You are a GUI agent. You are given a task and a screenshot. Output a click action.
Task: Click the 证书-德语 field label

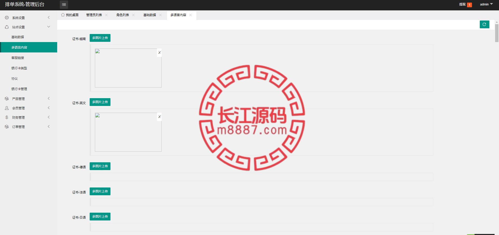pyautogui.click(x=79, y=167)
